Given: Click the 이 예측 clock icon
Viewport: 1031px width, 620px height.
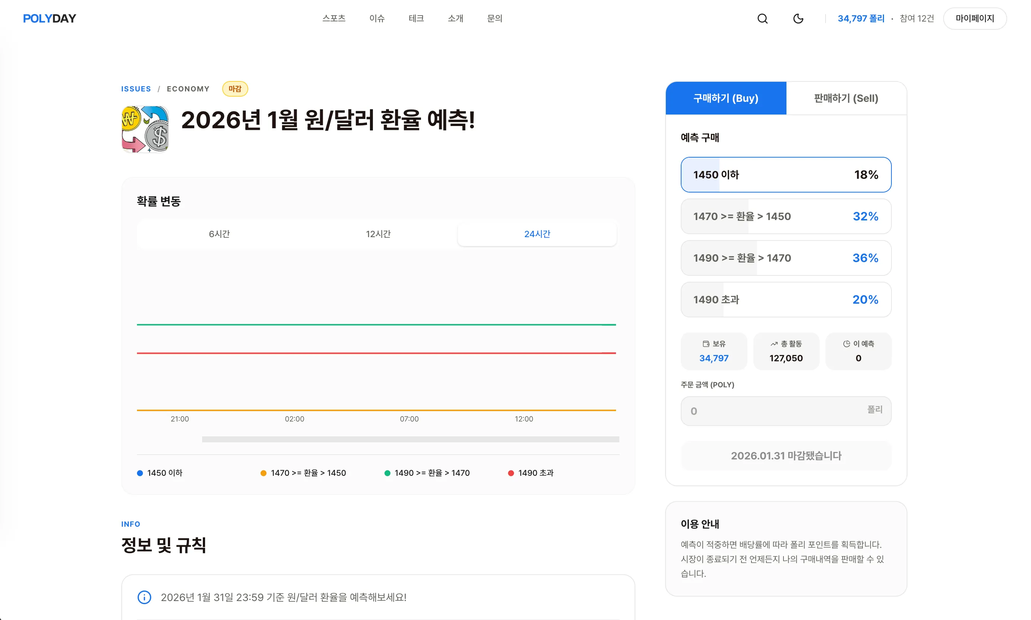Looking at the screenshot, I should [846, 344].
